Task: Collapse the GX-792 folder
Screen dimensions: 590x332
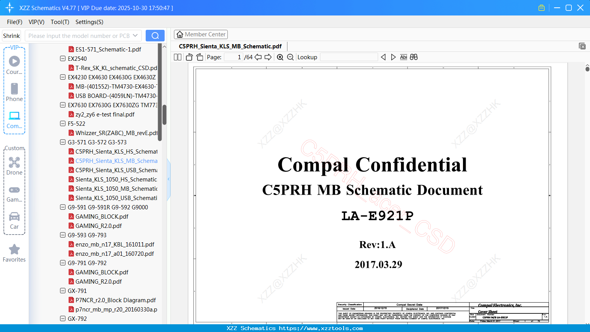Action: pos(63,319)
